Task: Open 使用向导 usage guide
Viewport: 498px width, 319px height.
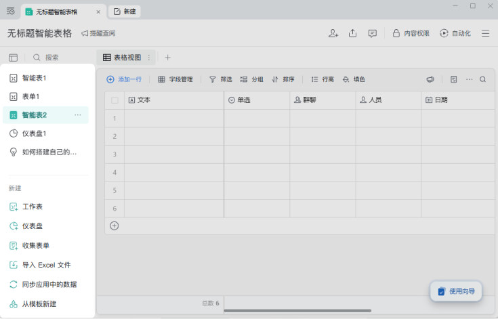Action: pos(456,291)
